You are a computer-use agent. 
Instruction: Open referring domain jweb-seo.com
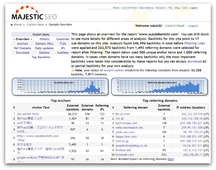pos(125,132)
